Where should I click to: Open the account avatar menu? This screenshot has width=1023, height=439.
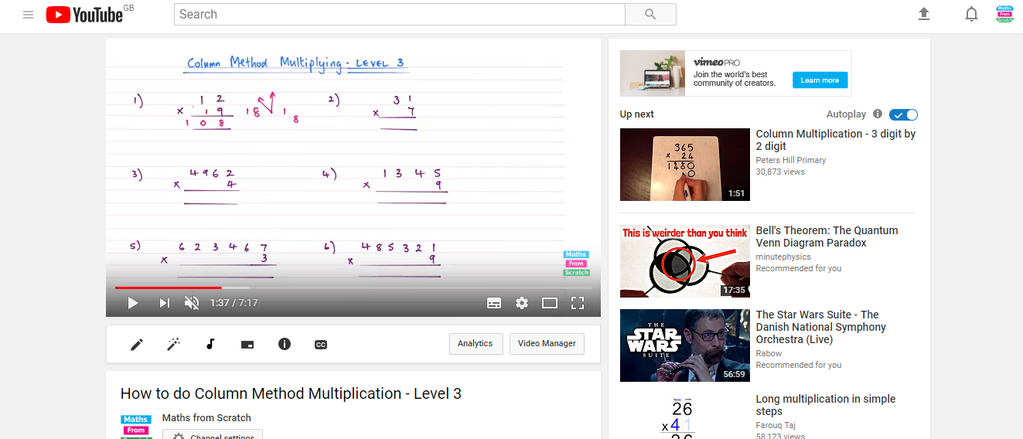coord(1004,15)
